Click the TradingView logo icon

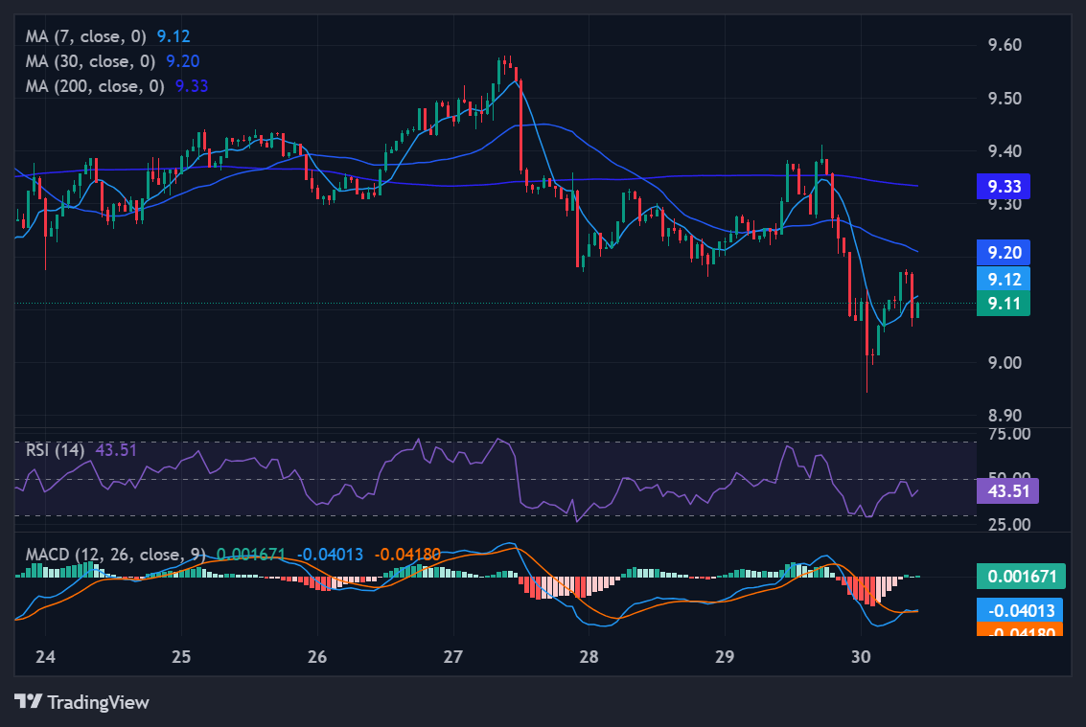(x=28, y=702)
